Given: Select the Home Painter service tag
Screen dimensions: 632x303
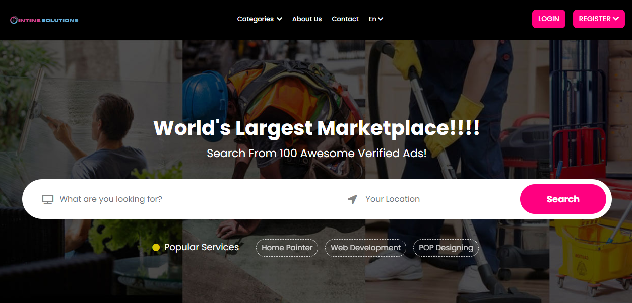Looking at the screenshot, I should pos(287,248).
